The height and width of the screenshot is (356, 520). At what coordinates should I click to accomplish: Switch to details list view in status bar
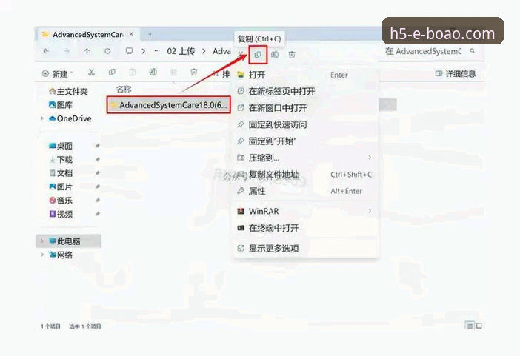click(x=470, y=326)
